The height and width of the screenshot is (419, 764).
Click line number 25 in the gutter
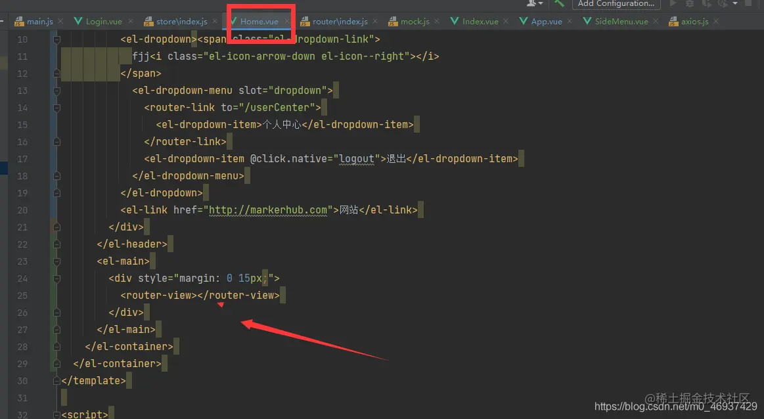click(22, 296)
